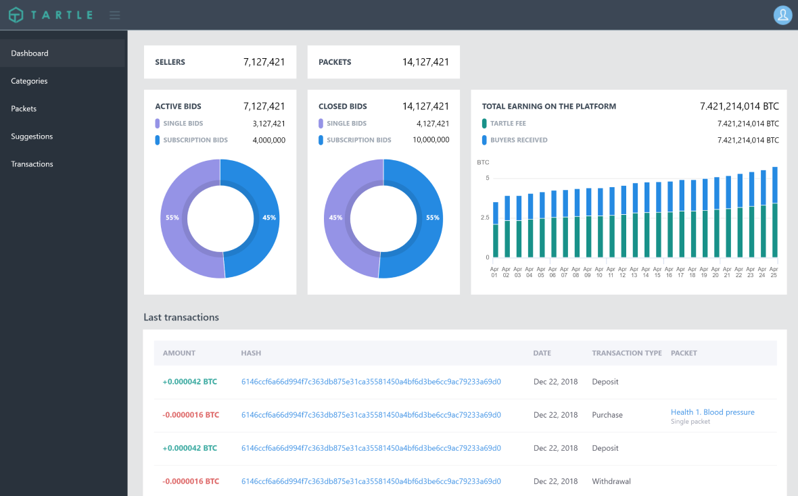
Task: Open the hamburger menu next to the logo
Action: click(114, 15)
